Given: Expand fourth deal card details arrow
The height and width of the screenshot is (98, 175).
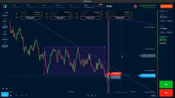Looking at the screenshot, I should (131, 16).
